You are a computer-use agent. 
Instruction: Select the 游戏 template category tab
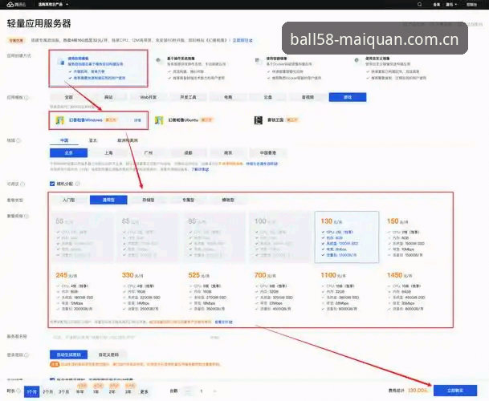pos(348,97)
